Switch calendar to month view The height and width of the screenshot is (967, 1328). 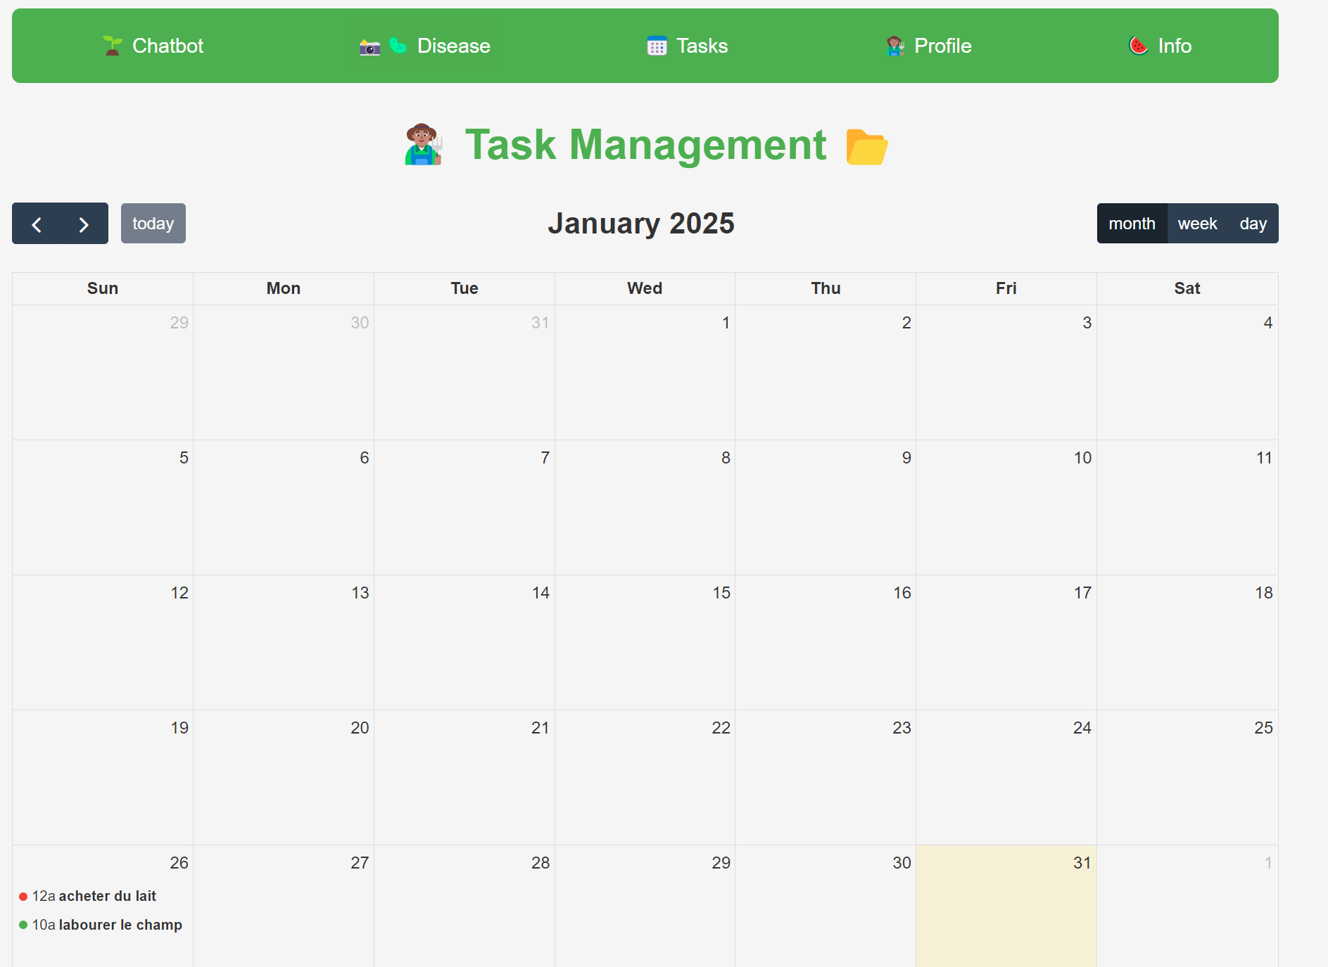click(1132, 224)
